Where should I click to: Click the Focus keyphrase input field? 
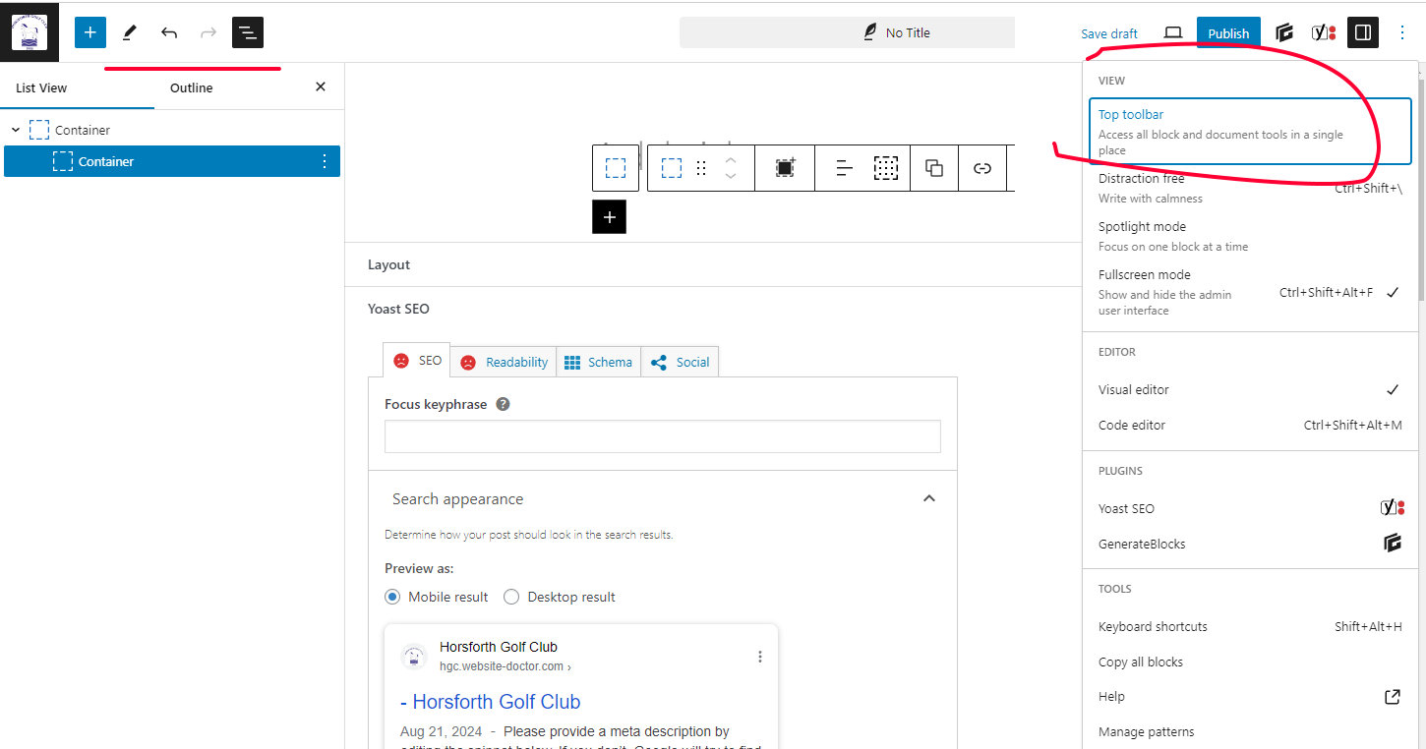[x=662, y=436]
